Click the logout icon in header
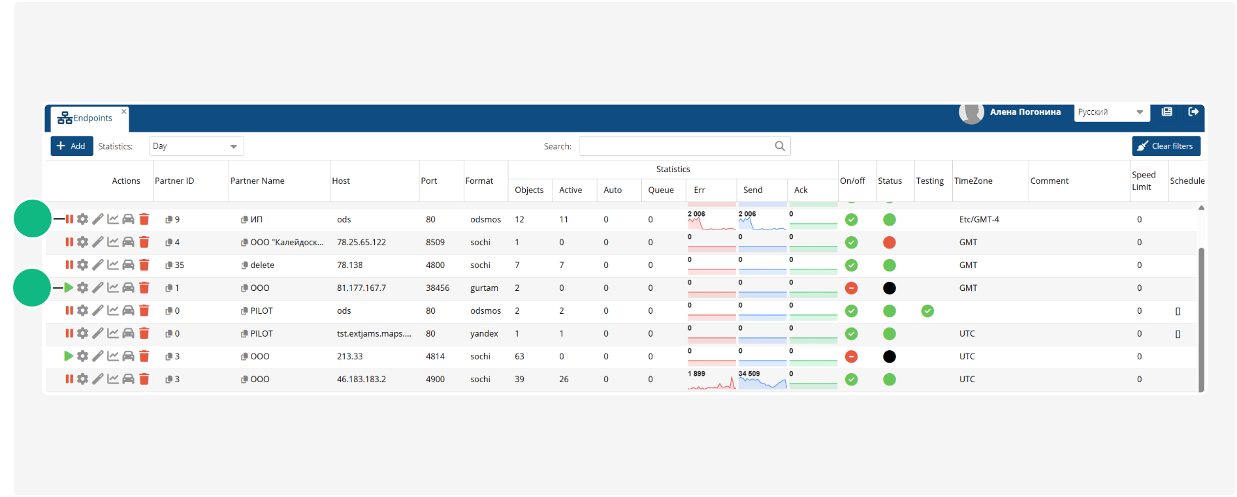Image resolution: width=1237 pixels, height=497 pixels. click(1193, 112)
